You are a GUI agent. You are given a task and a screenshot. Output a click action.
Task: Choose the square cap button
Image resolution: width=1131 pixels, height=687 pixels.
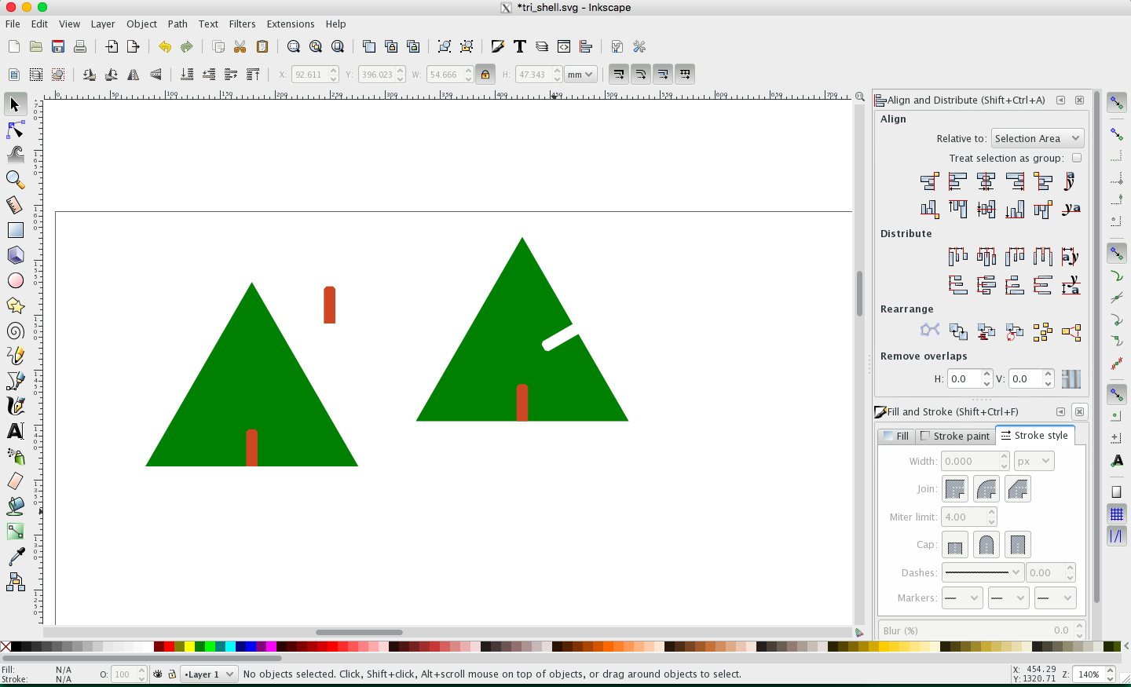(1018, 545)
